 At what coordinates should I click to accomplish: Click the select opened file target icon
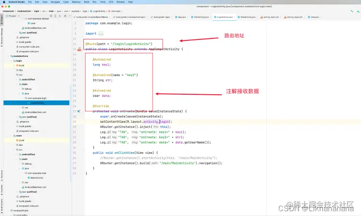point(51,16)
